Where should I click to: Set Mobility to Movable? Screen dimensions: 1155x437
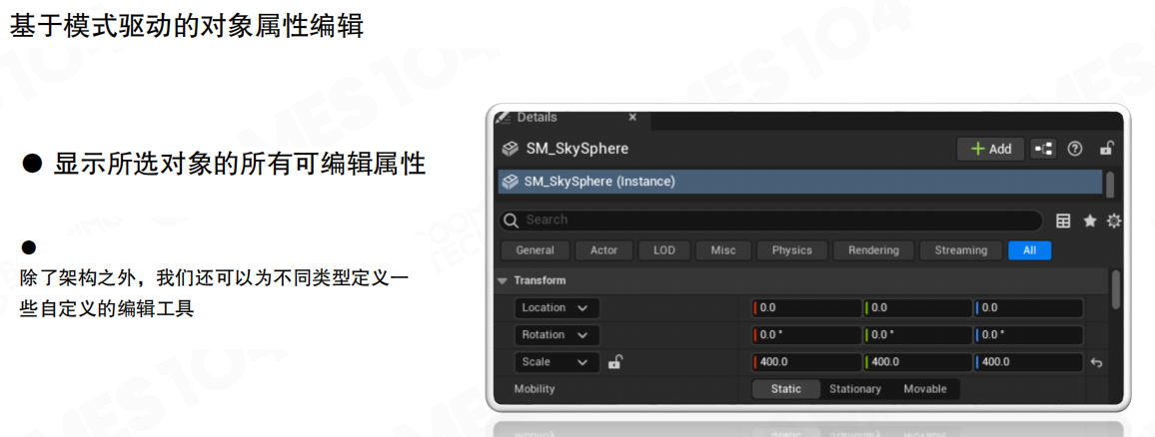pos(924,389)
